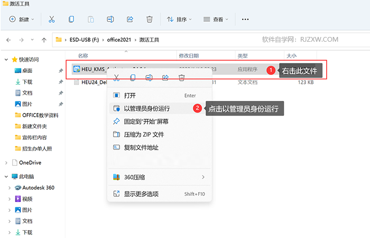Click the Delete trash icon in top toolbar
This screenshot has height=238, width=370.
pyautogui.click(x=150, y=20)
